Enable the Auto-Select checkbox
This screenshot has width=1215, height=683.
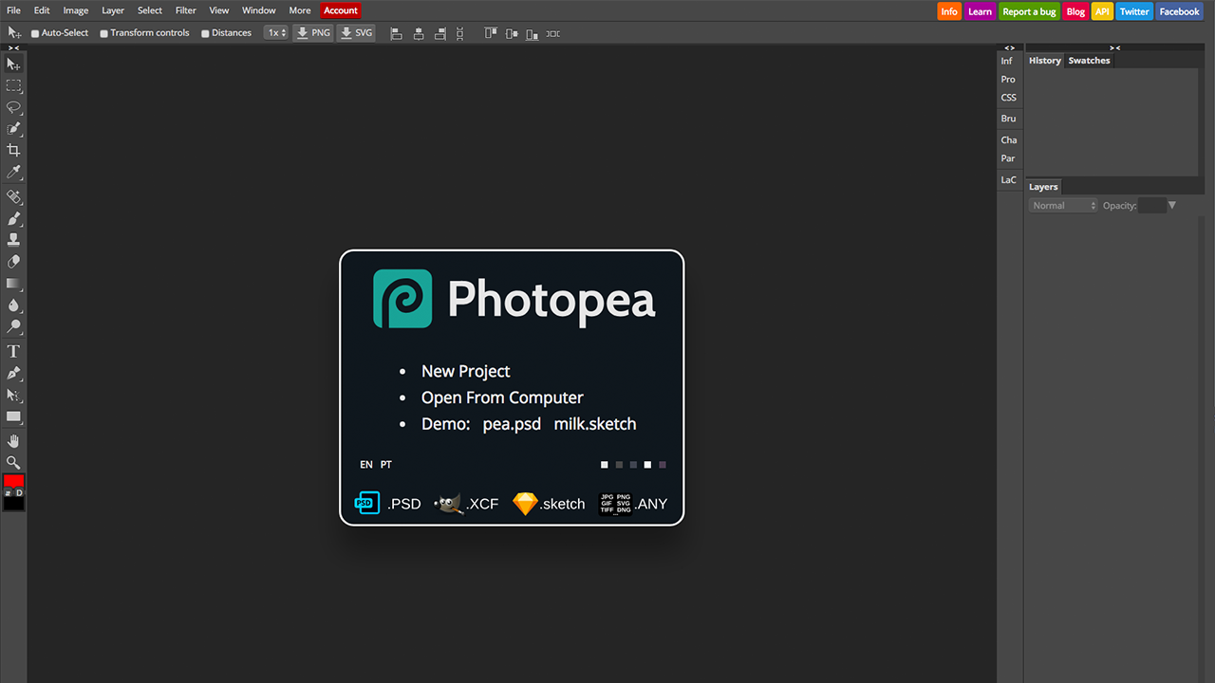[35, 33]
